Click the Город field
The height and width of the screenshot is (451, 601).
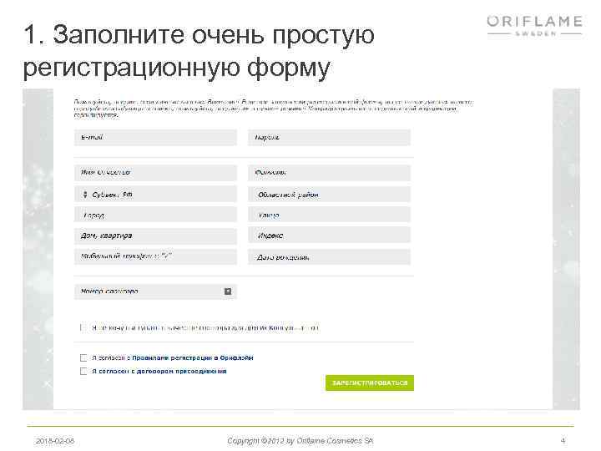(x=155, y=215)
